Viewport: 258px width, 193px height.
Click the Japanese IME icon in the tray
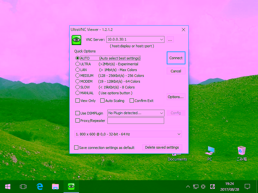click(212, 186)
